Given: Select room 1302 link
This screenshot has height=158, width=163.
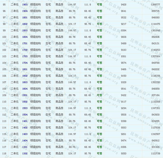Looking at the screenshot, I should point(25,154).
